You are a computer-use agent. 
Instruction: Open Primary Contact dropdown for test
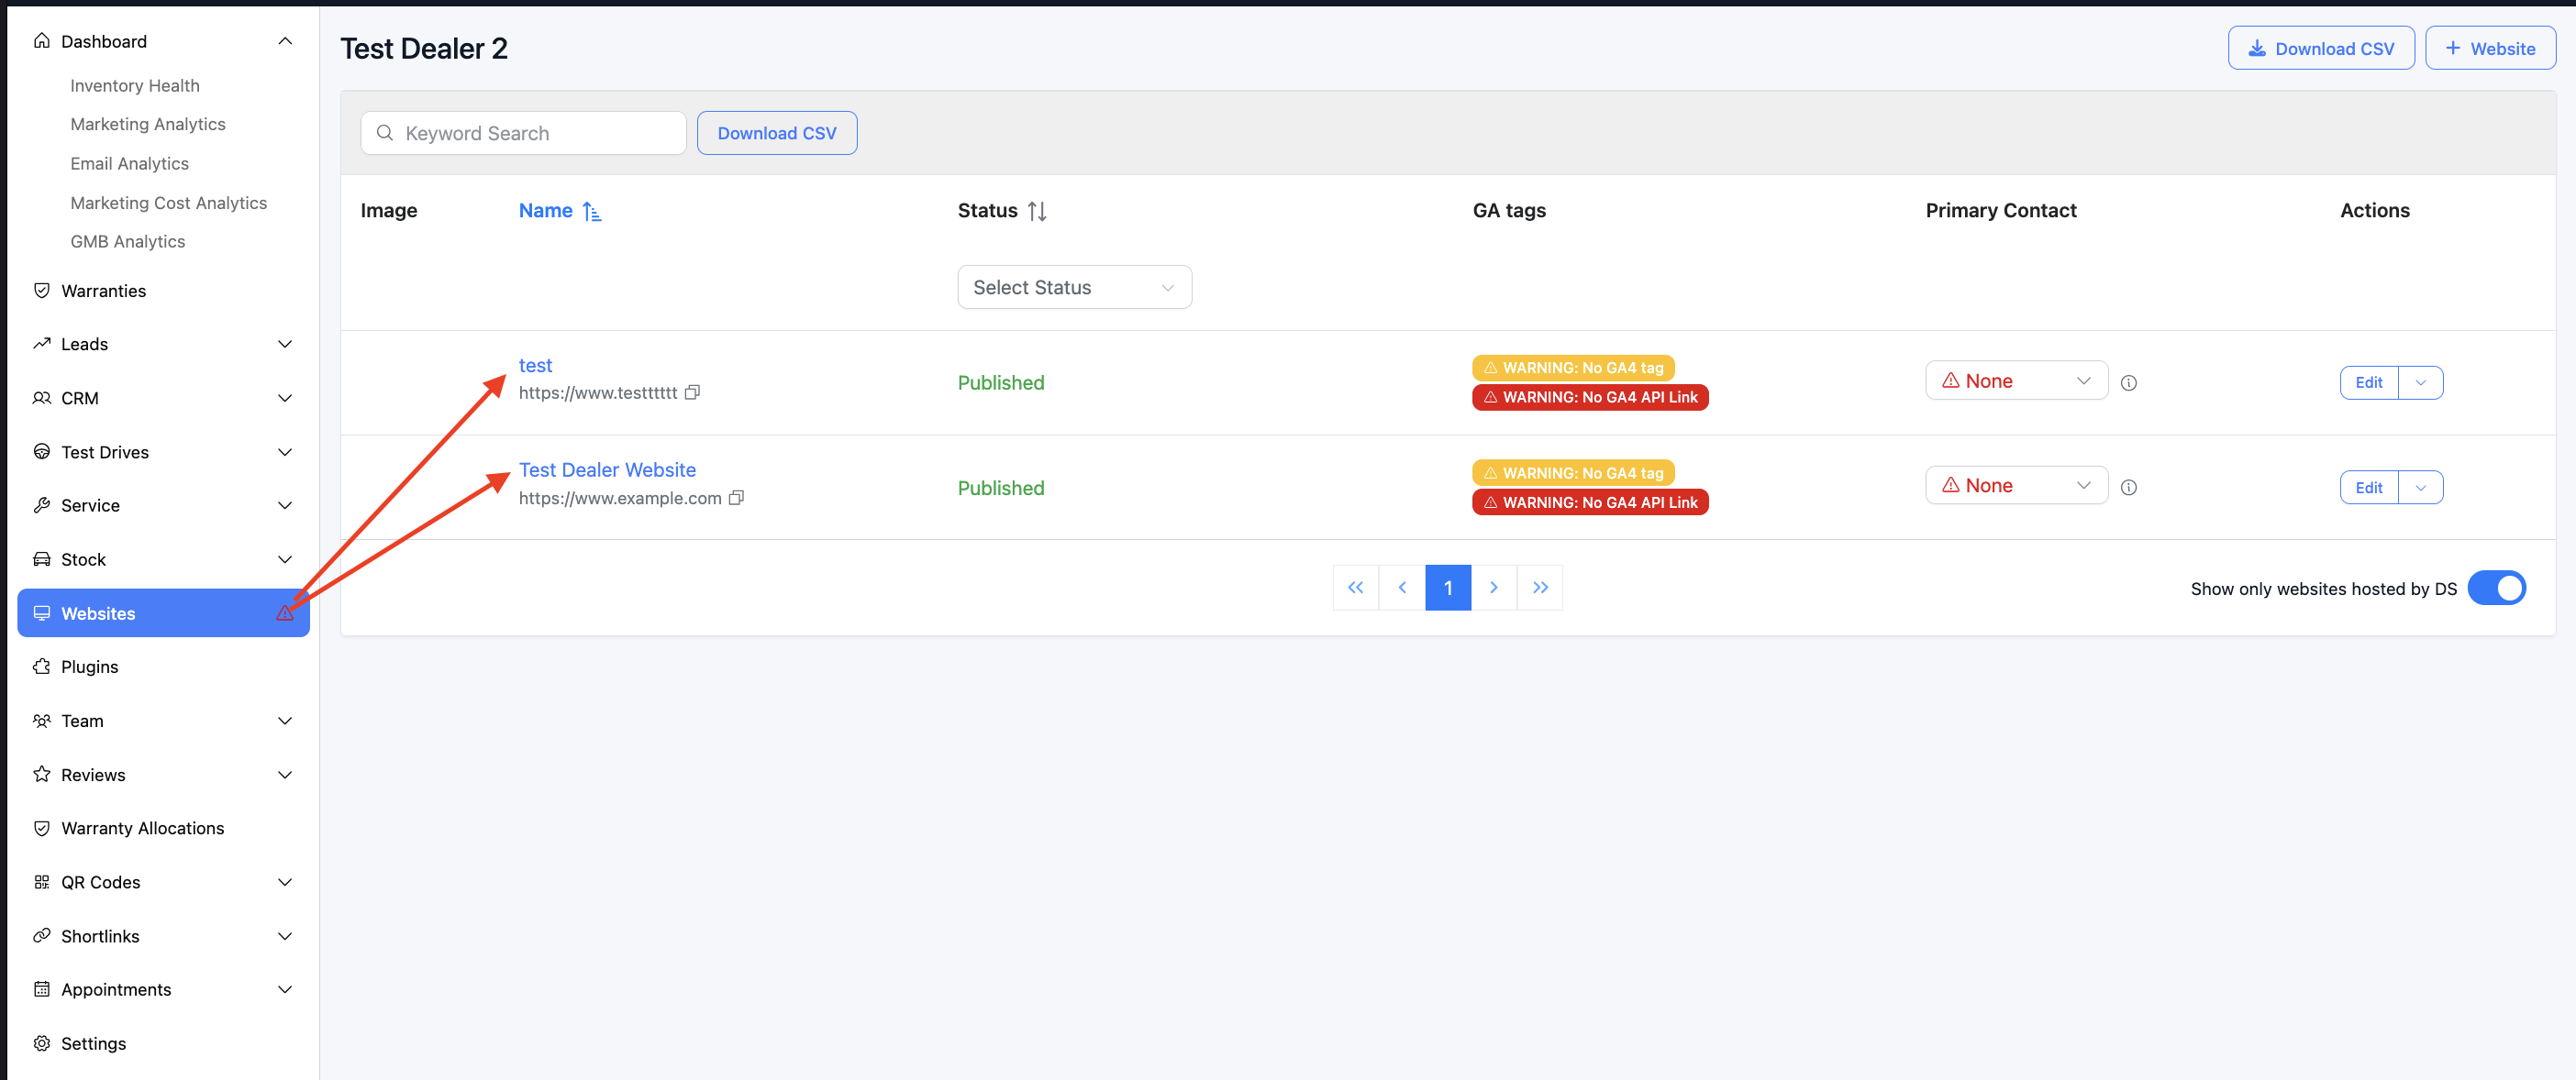[x=2016, y=380]
